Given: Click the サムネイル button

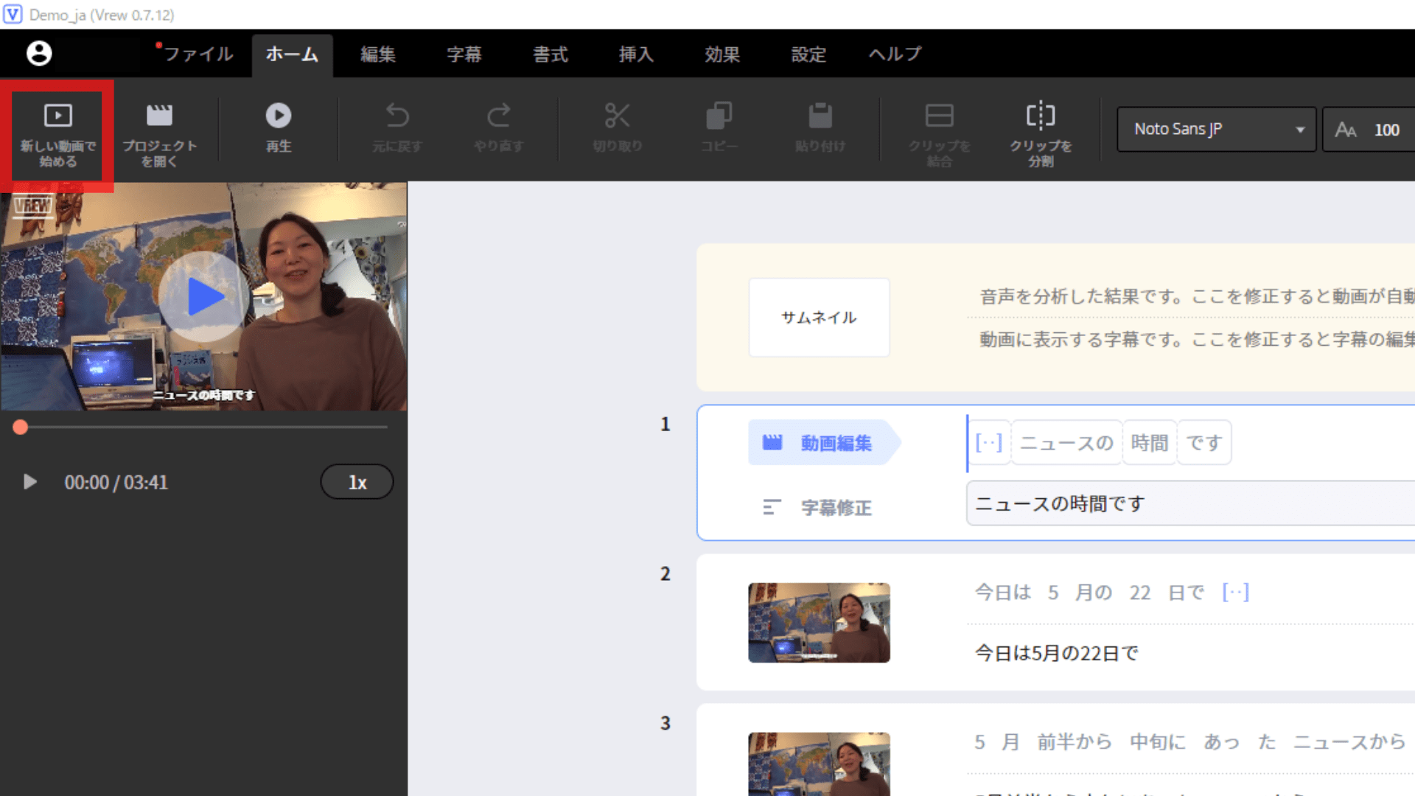Looking at the screenshot, I should pos(819,318).
